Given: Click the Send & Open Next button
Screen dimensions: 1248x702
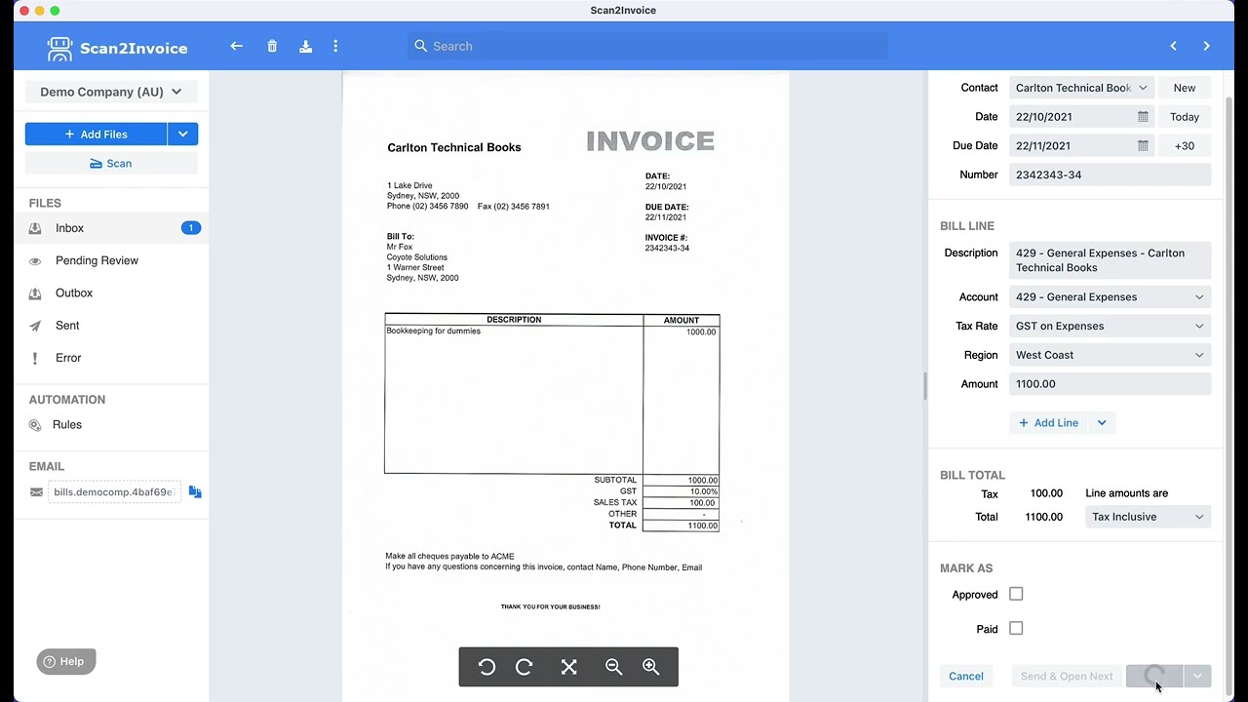Looking at the screenshot, I should 1067,676.
